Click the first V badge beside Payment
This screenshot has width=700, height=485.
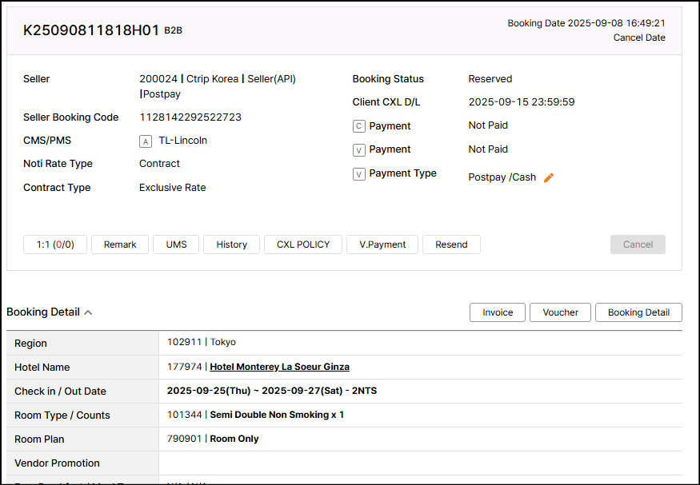click(359, 150)
